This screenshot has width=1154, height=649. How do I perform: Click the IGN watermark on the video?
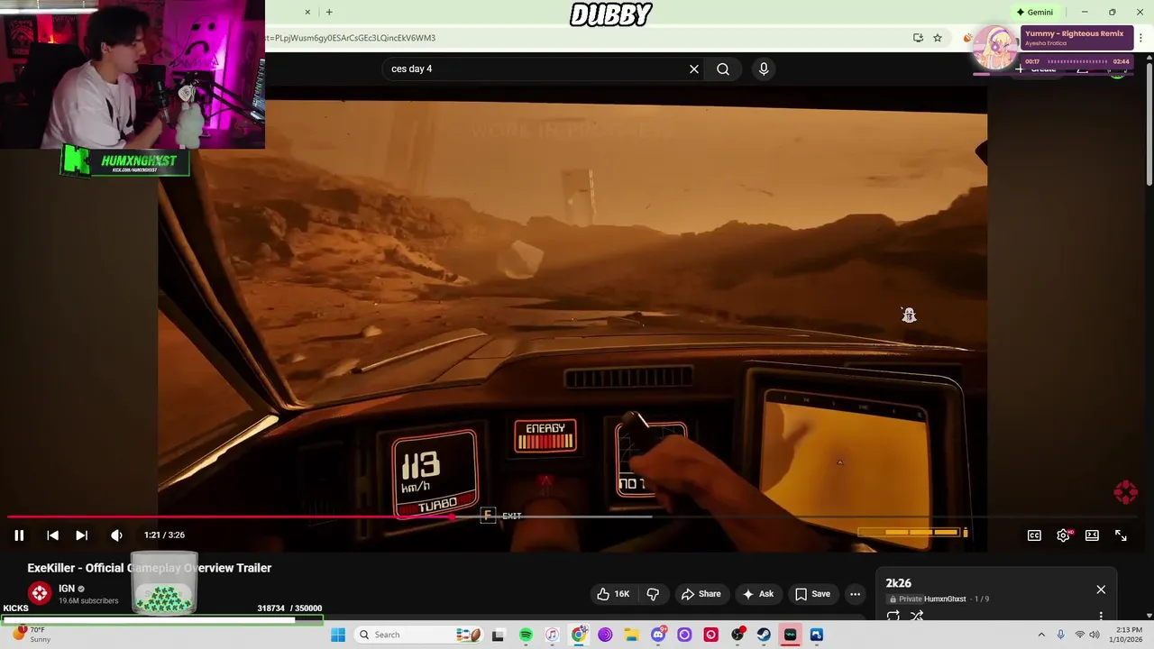[x=1125, y=492]
